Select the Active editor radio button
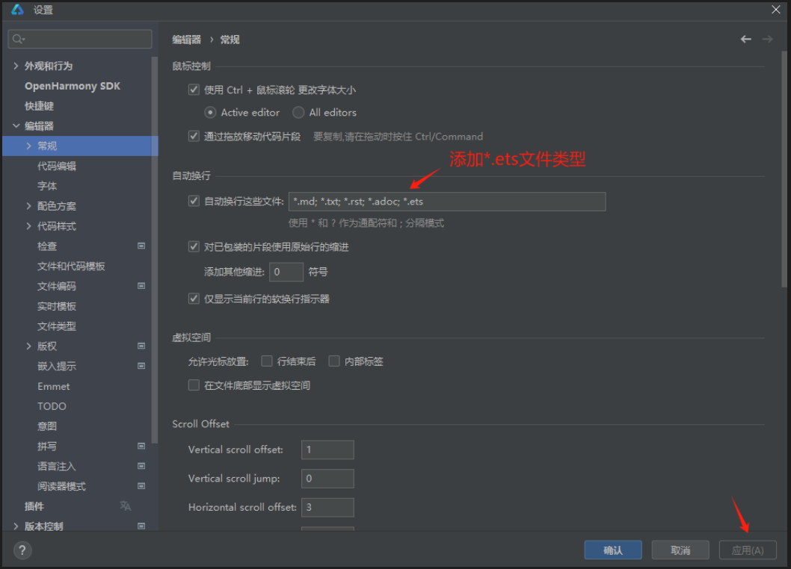The image size is (791, 569). (x=210, y=113)
